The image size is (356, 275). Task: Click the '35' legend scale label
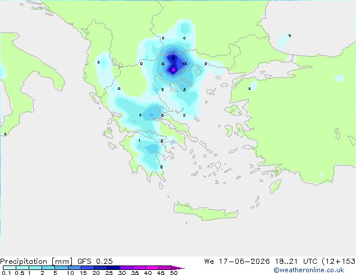(135, 273)
